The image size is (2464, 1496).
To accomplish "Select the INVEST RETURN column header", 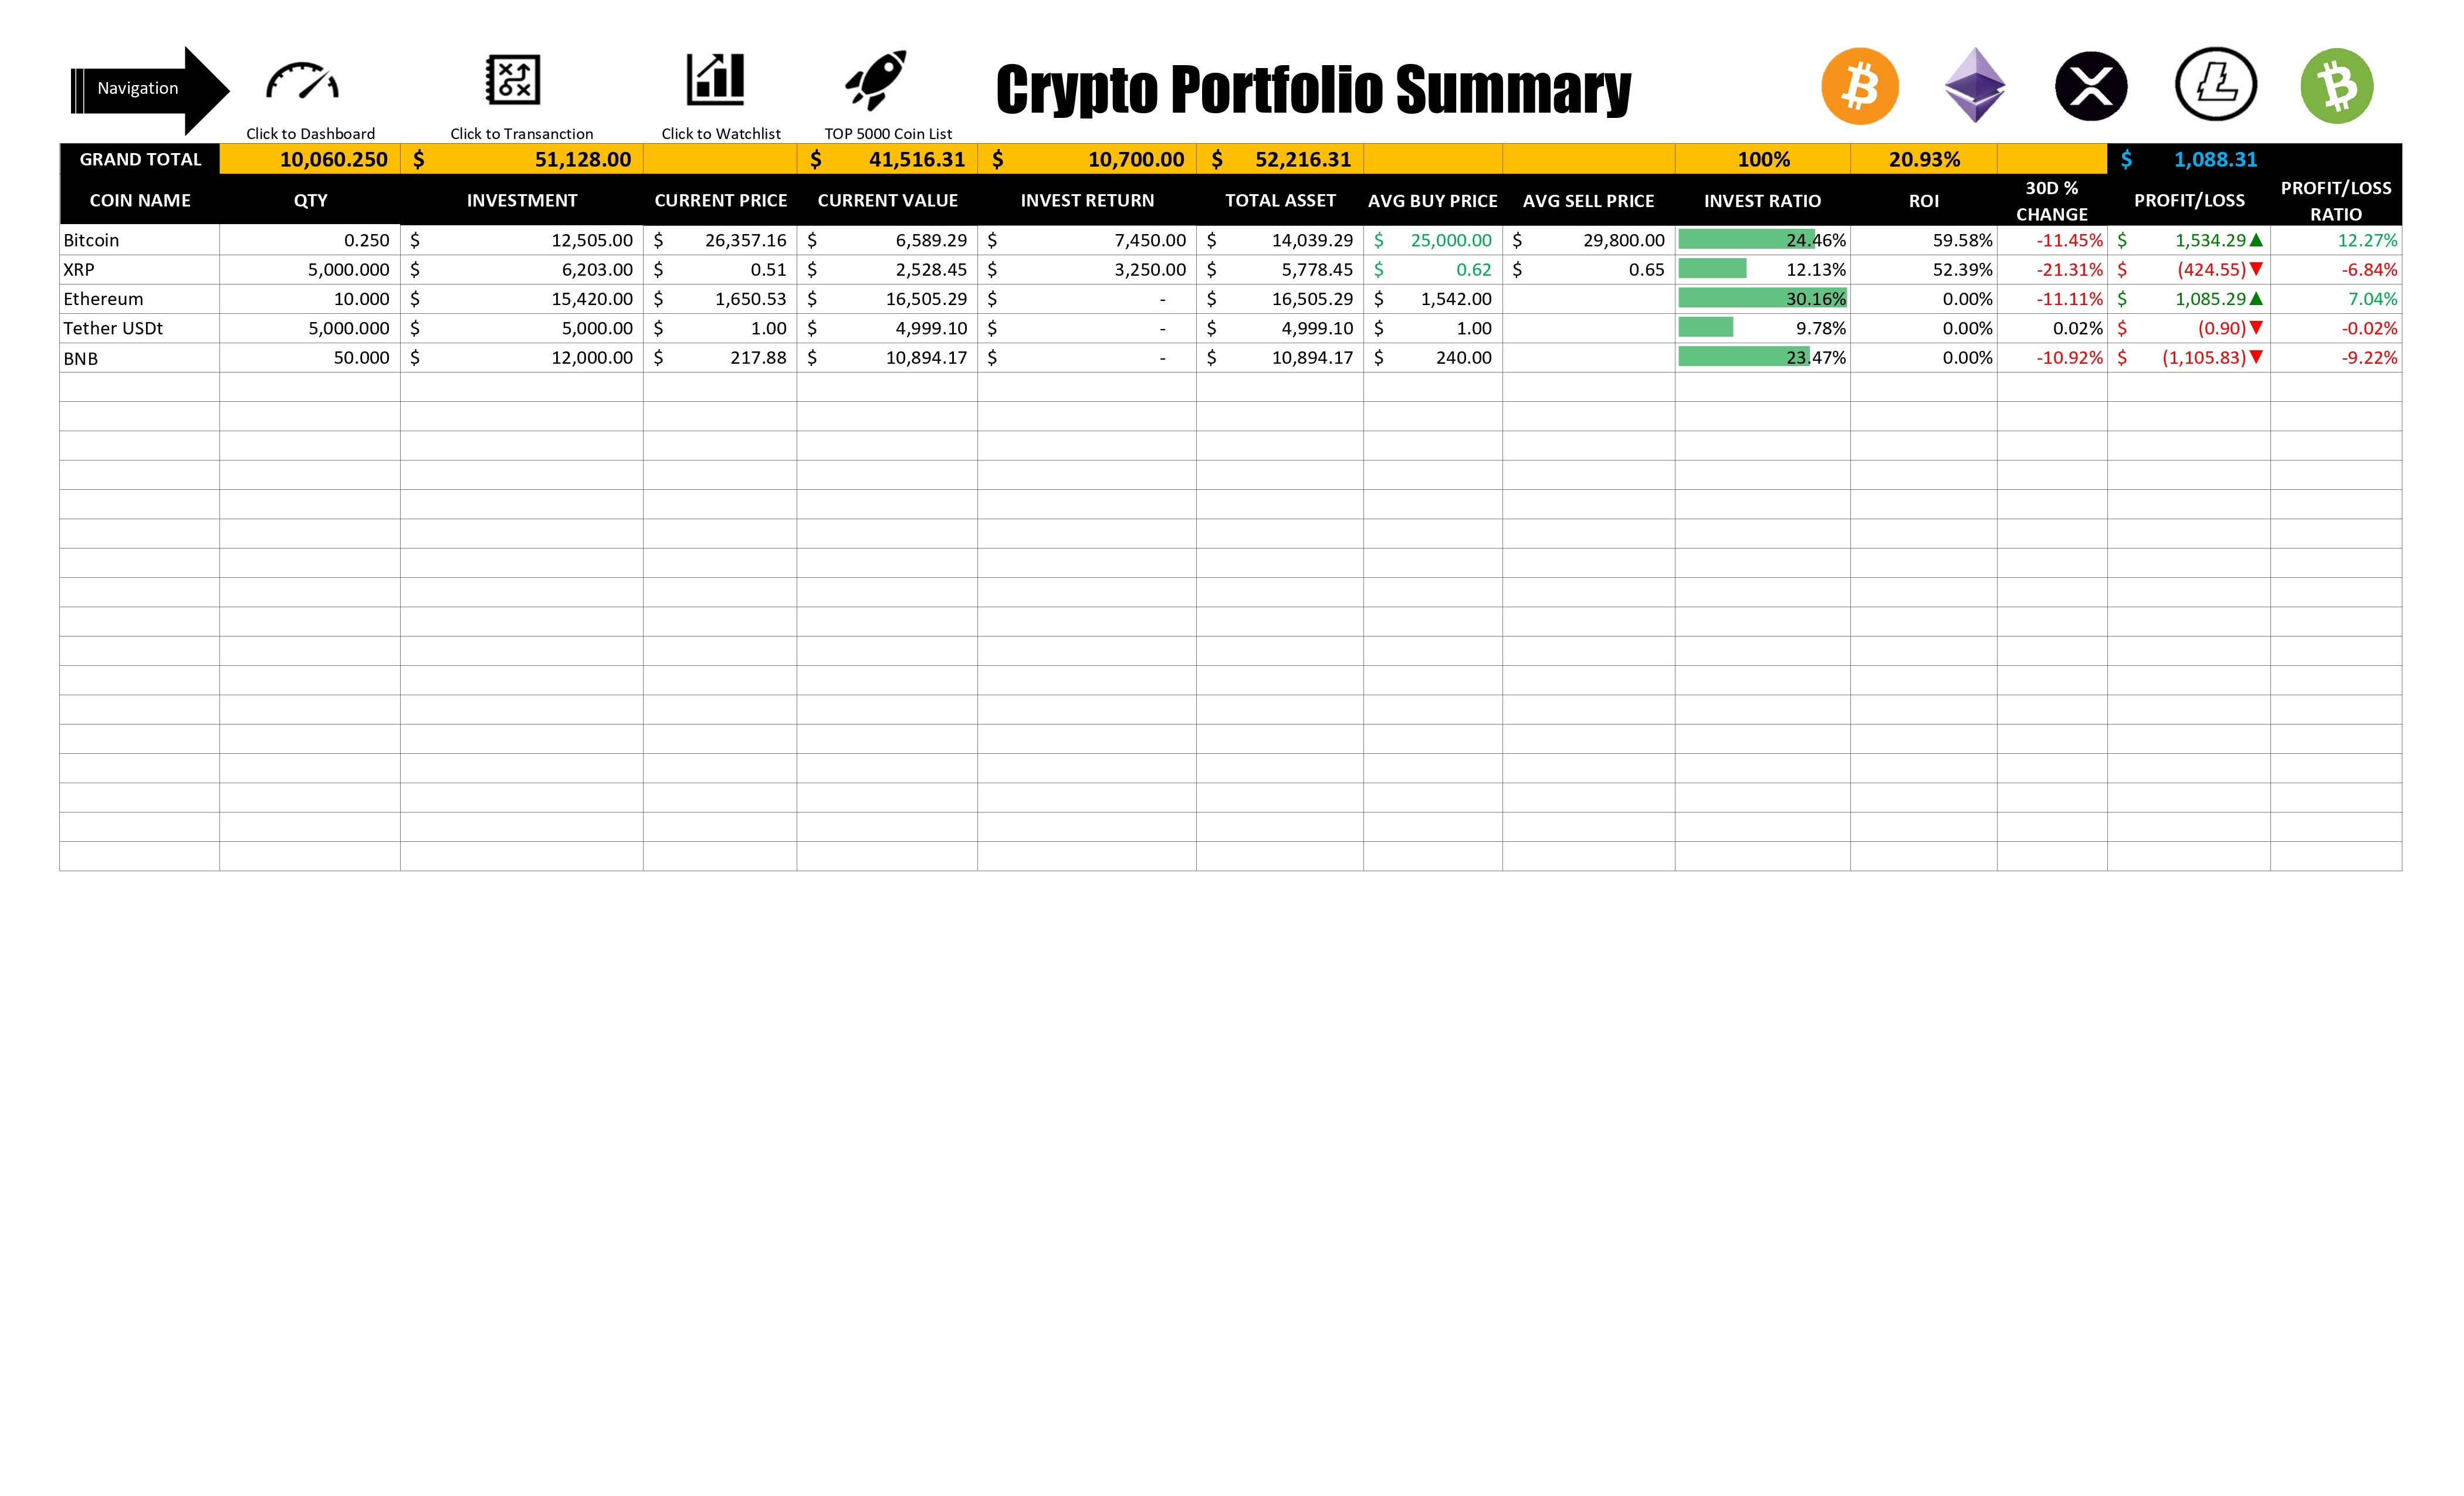I will tap(1087, 200).
